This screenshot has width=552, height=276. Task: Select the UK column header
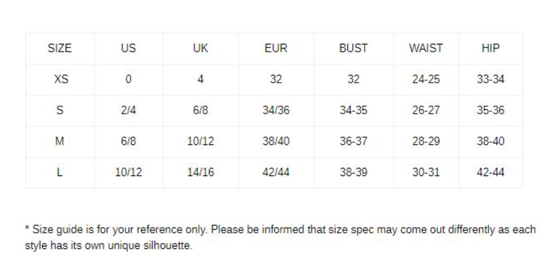pyautogui.click(x=200, y=48)
